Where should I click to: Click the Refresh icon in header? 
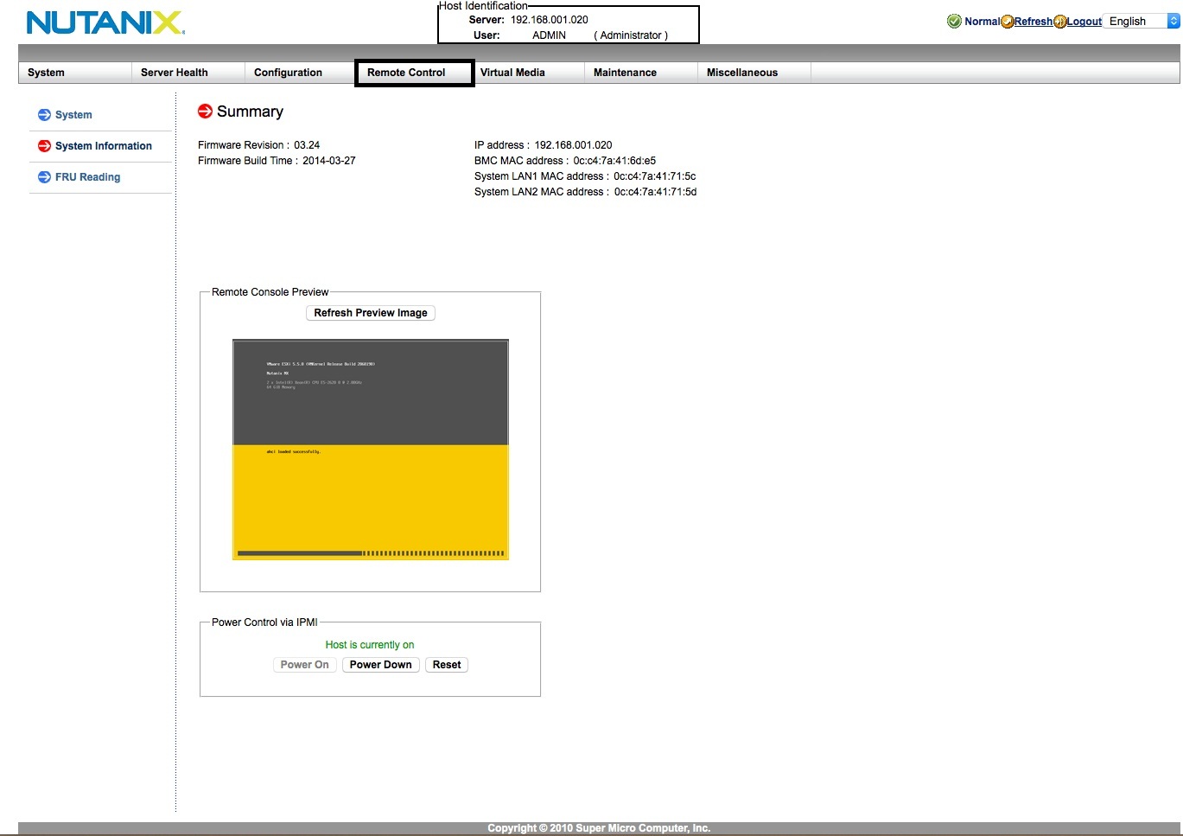1008,22
